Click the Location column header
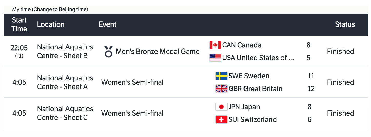The width and height of the screenshot is (371, 137). [x=51, y=24]
